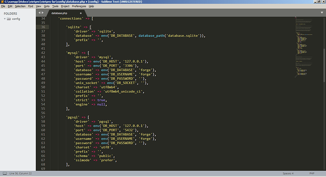Collapse the config folder tree arrow
The height and width of the screenshot is (177, 326).
coord(5,19)
